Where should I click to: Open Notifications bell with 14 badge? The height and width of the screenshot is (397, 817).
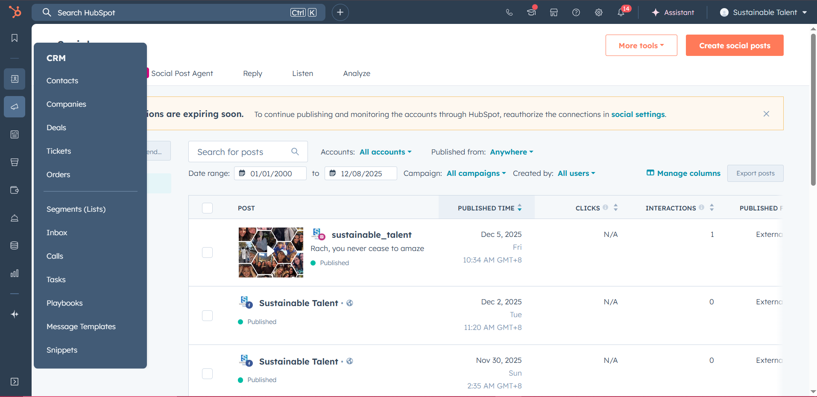pyautogui.click(x=621, y=12)
